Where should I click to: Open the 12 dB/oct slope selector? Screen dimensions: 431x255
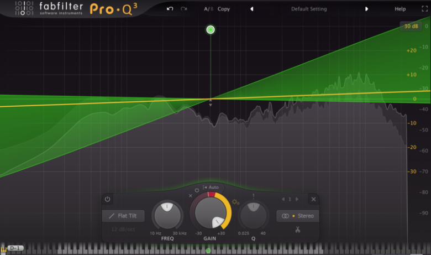click(x=123, y=229)
